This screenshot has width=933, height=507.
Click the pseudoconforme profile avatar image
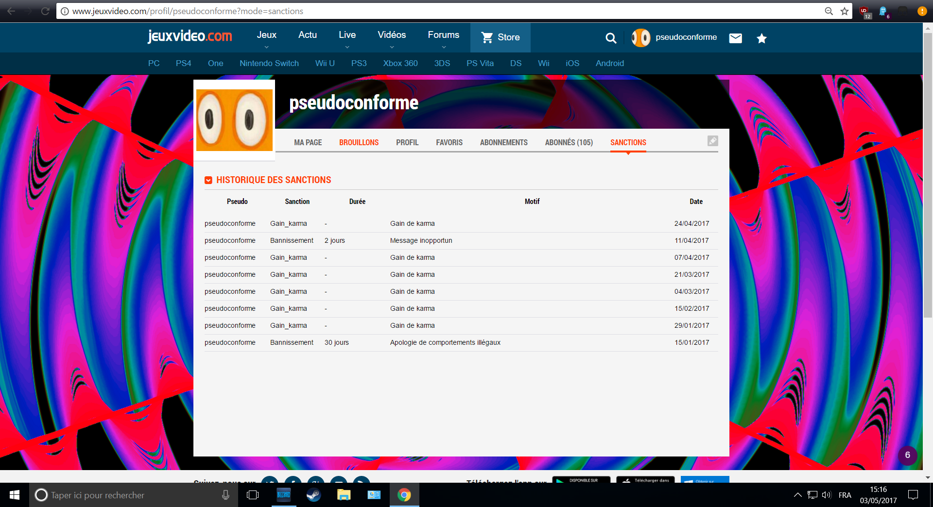234,120
